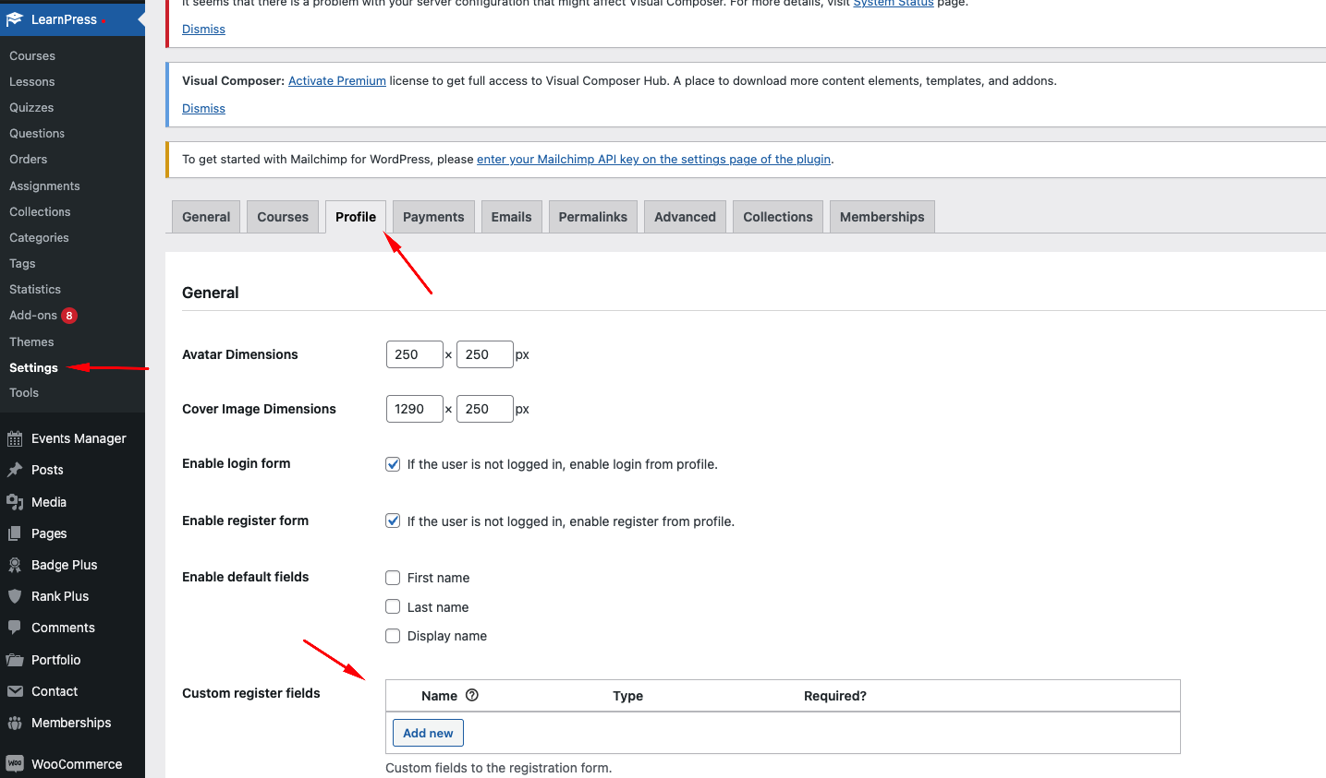Click the Comments speech bubble icon
The height and width of the screenshot is (778, 1326).
15,628
